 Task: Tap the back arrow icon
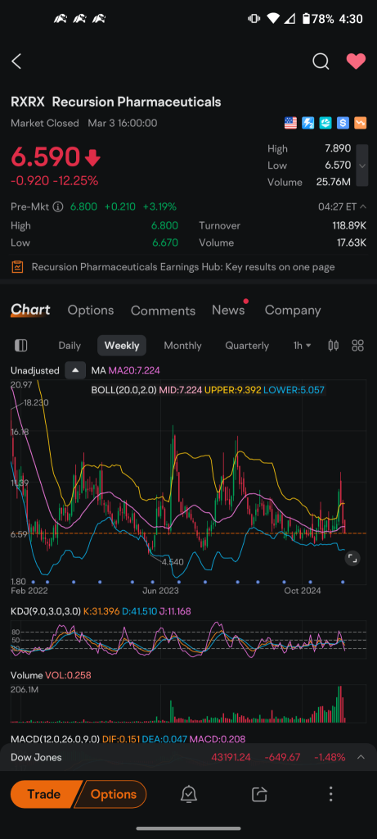[16, 61]
